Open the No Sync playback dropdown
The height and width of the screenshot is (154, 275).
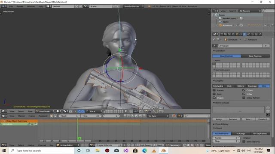(x=158, y=116)
